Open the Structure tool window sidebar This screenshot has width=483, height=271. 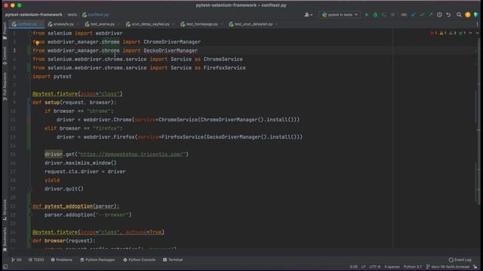[5, 210]
